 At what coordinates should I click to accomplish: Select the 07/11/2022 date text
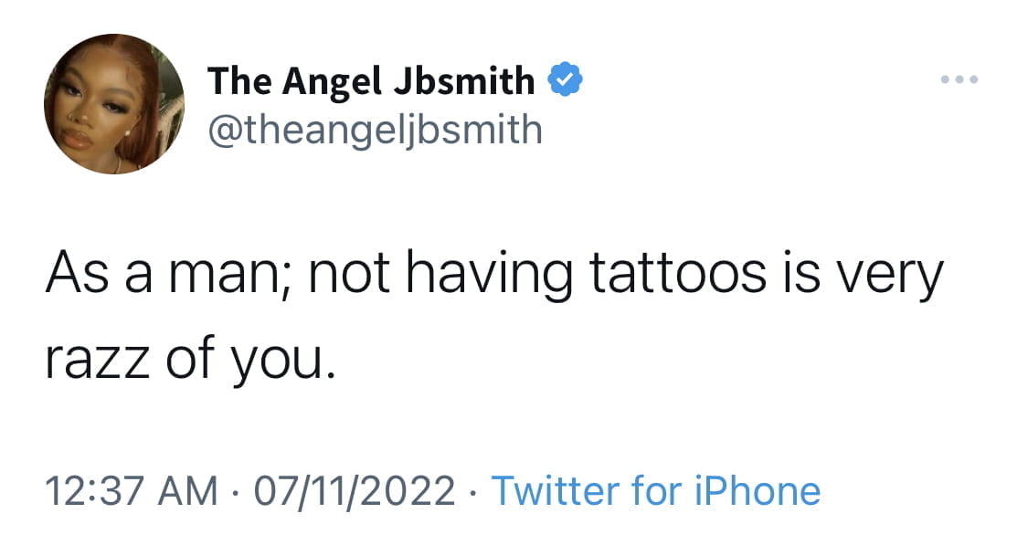pos(355,491)
